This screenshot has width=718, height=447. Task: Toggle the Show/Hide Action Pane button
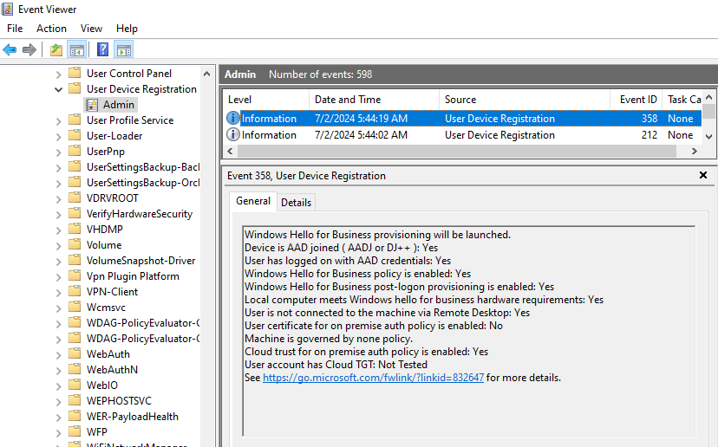click(124, 49)
